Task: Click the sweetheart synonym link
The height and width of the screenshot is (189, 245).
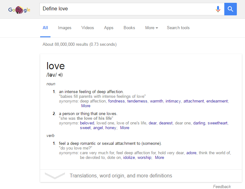Action: [217, 123]
